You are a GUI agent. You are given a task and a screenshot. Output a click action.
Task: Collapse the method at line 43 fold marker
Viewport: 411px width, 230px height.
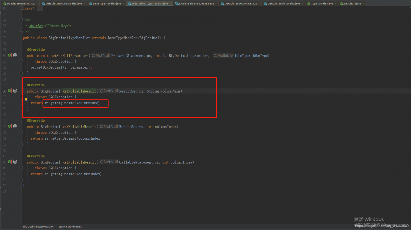tap(21, 132)
